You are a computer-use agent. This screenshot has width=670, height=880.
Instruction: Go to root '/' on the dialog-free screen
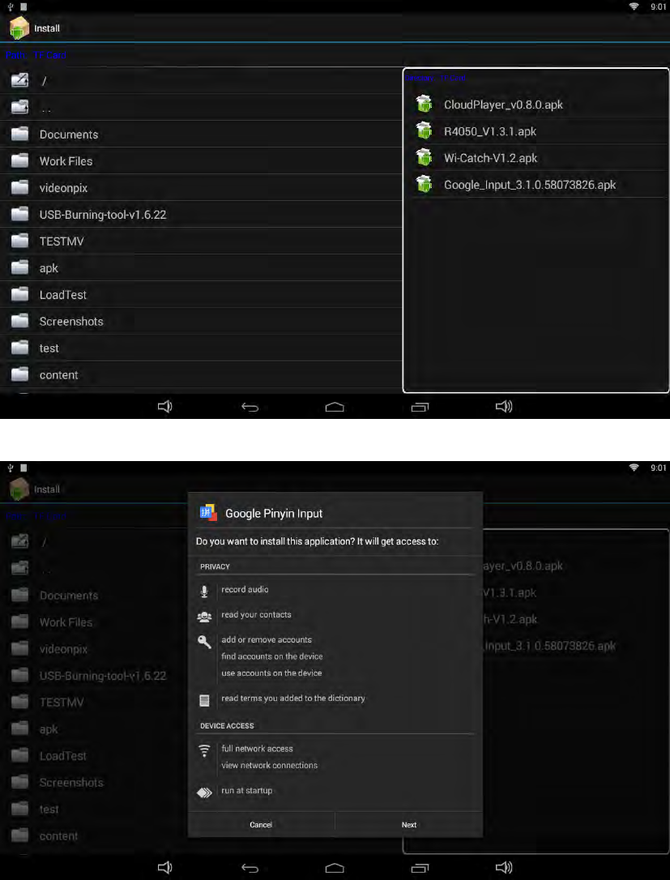point(201,81)
